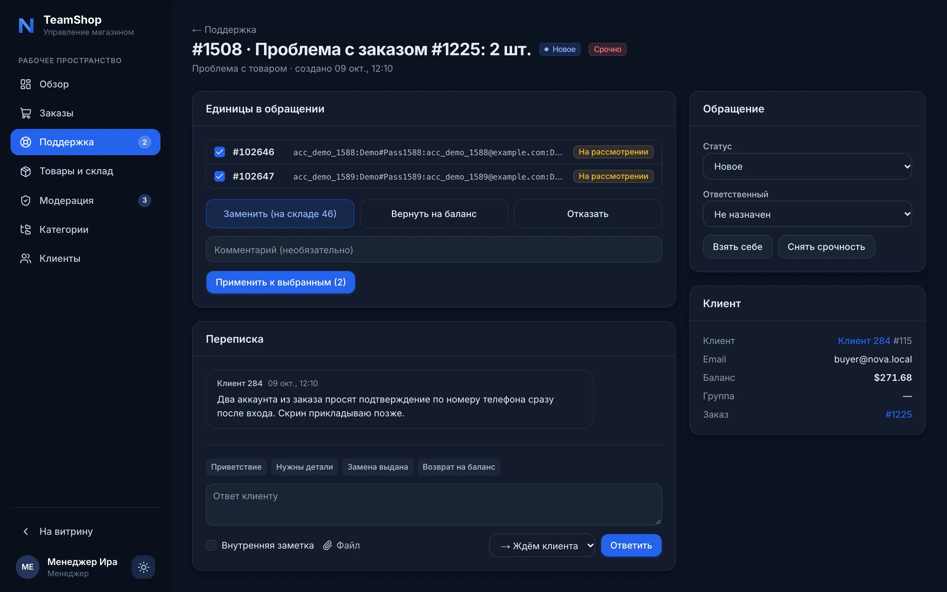Image resolution: width=947 pixels, height=592 pixels.
Task: Click the Товары и склад box icon
Action: 25,171
